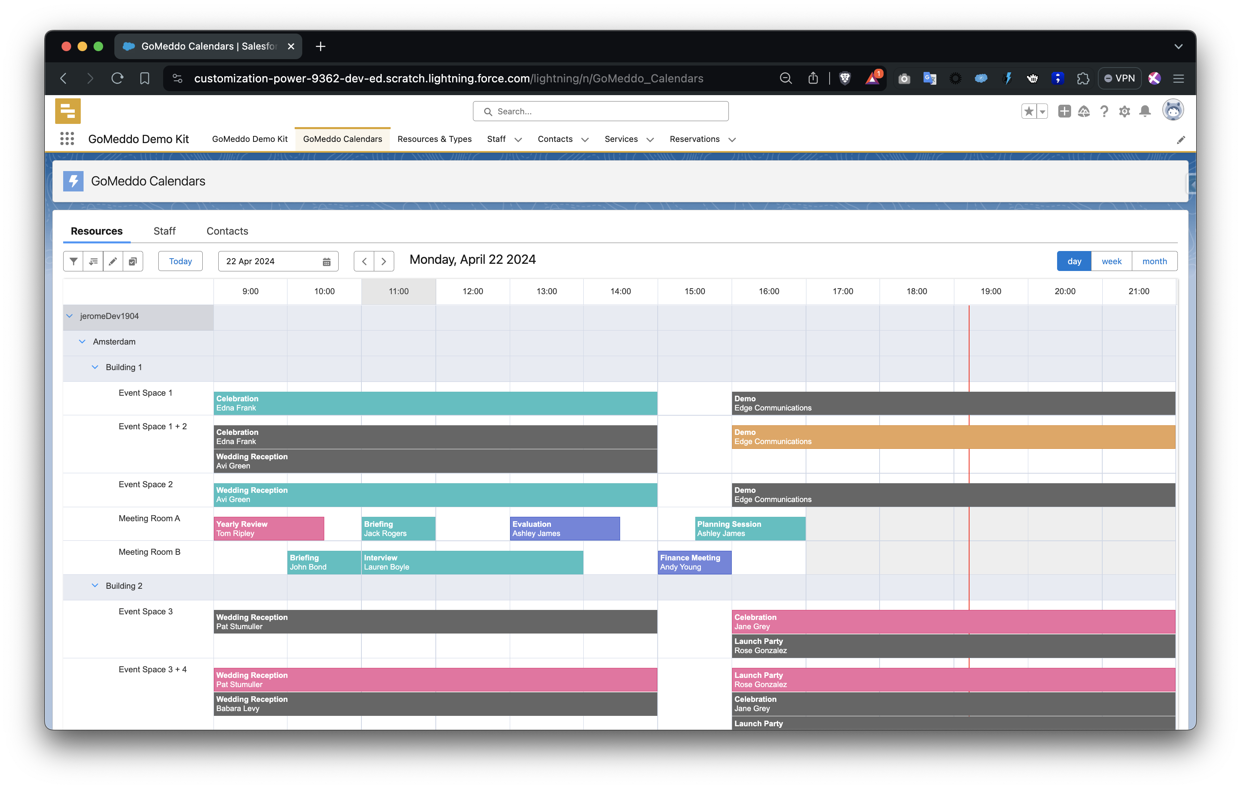The image size is (1241, 789).
Task: Click the forward navigation arrow
Action: pyautogui.click(x=383, y=261)
